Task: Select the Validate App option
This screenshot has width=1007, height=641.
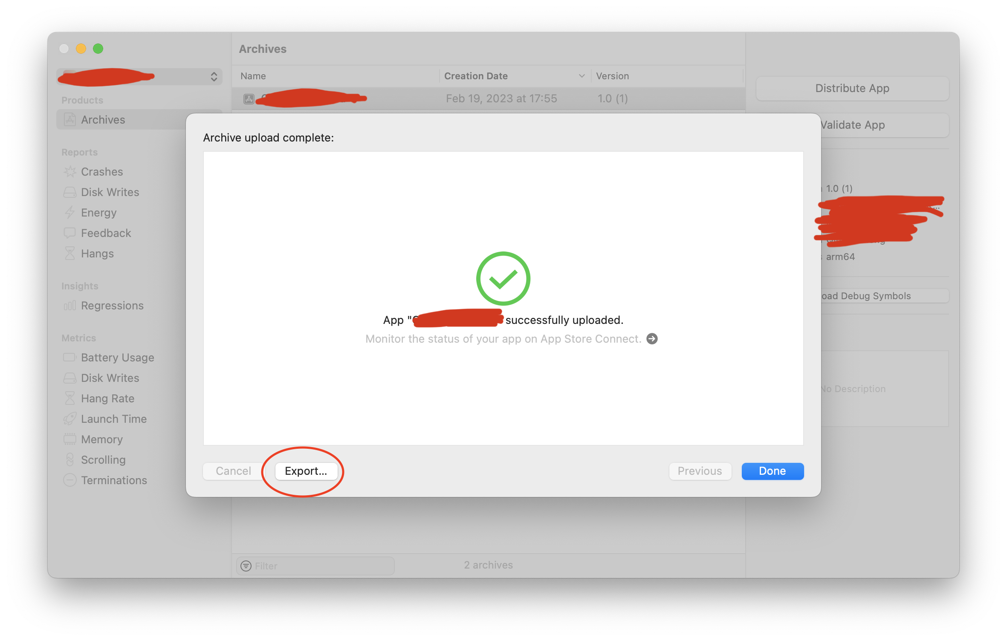Action: 853,124
